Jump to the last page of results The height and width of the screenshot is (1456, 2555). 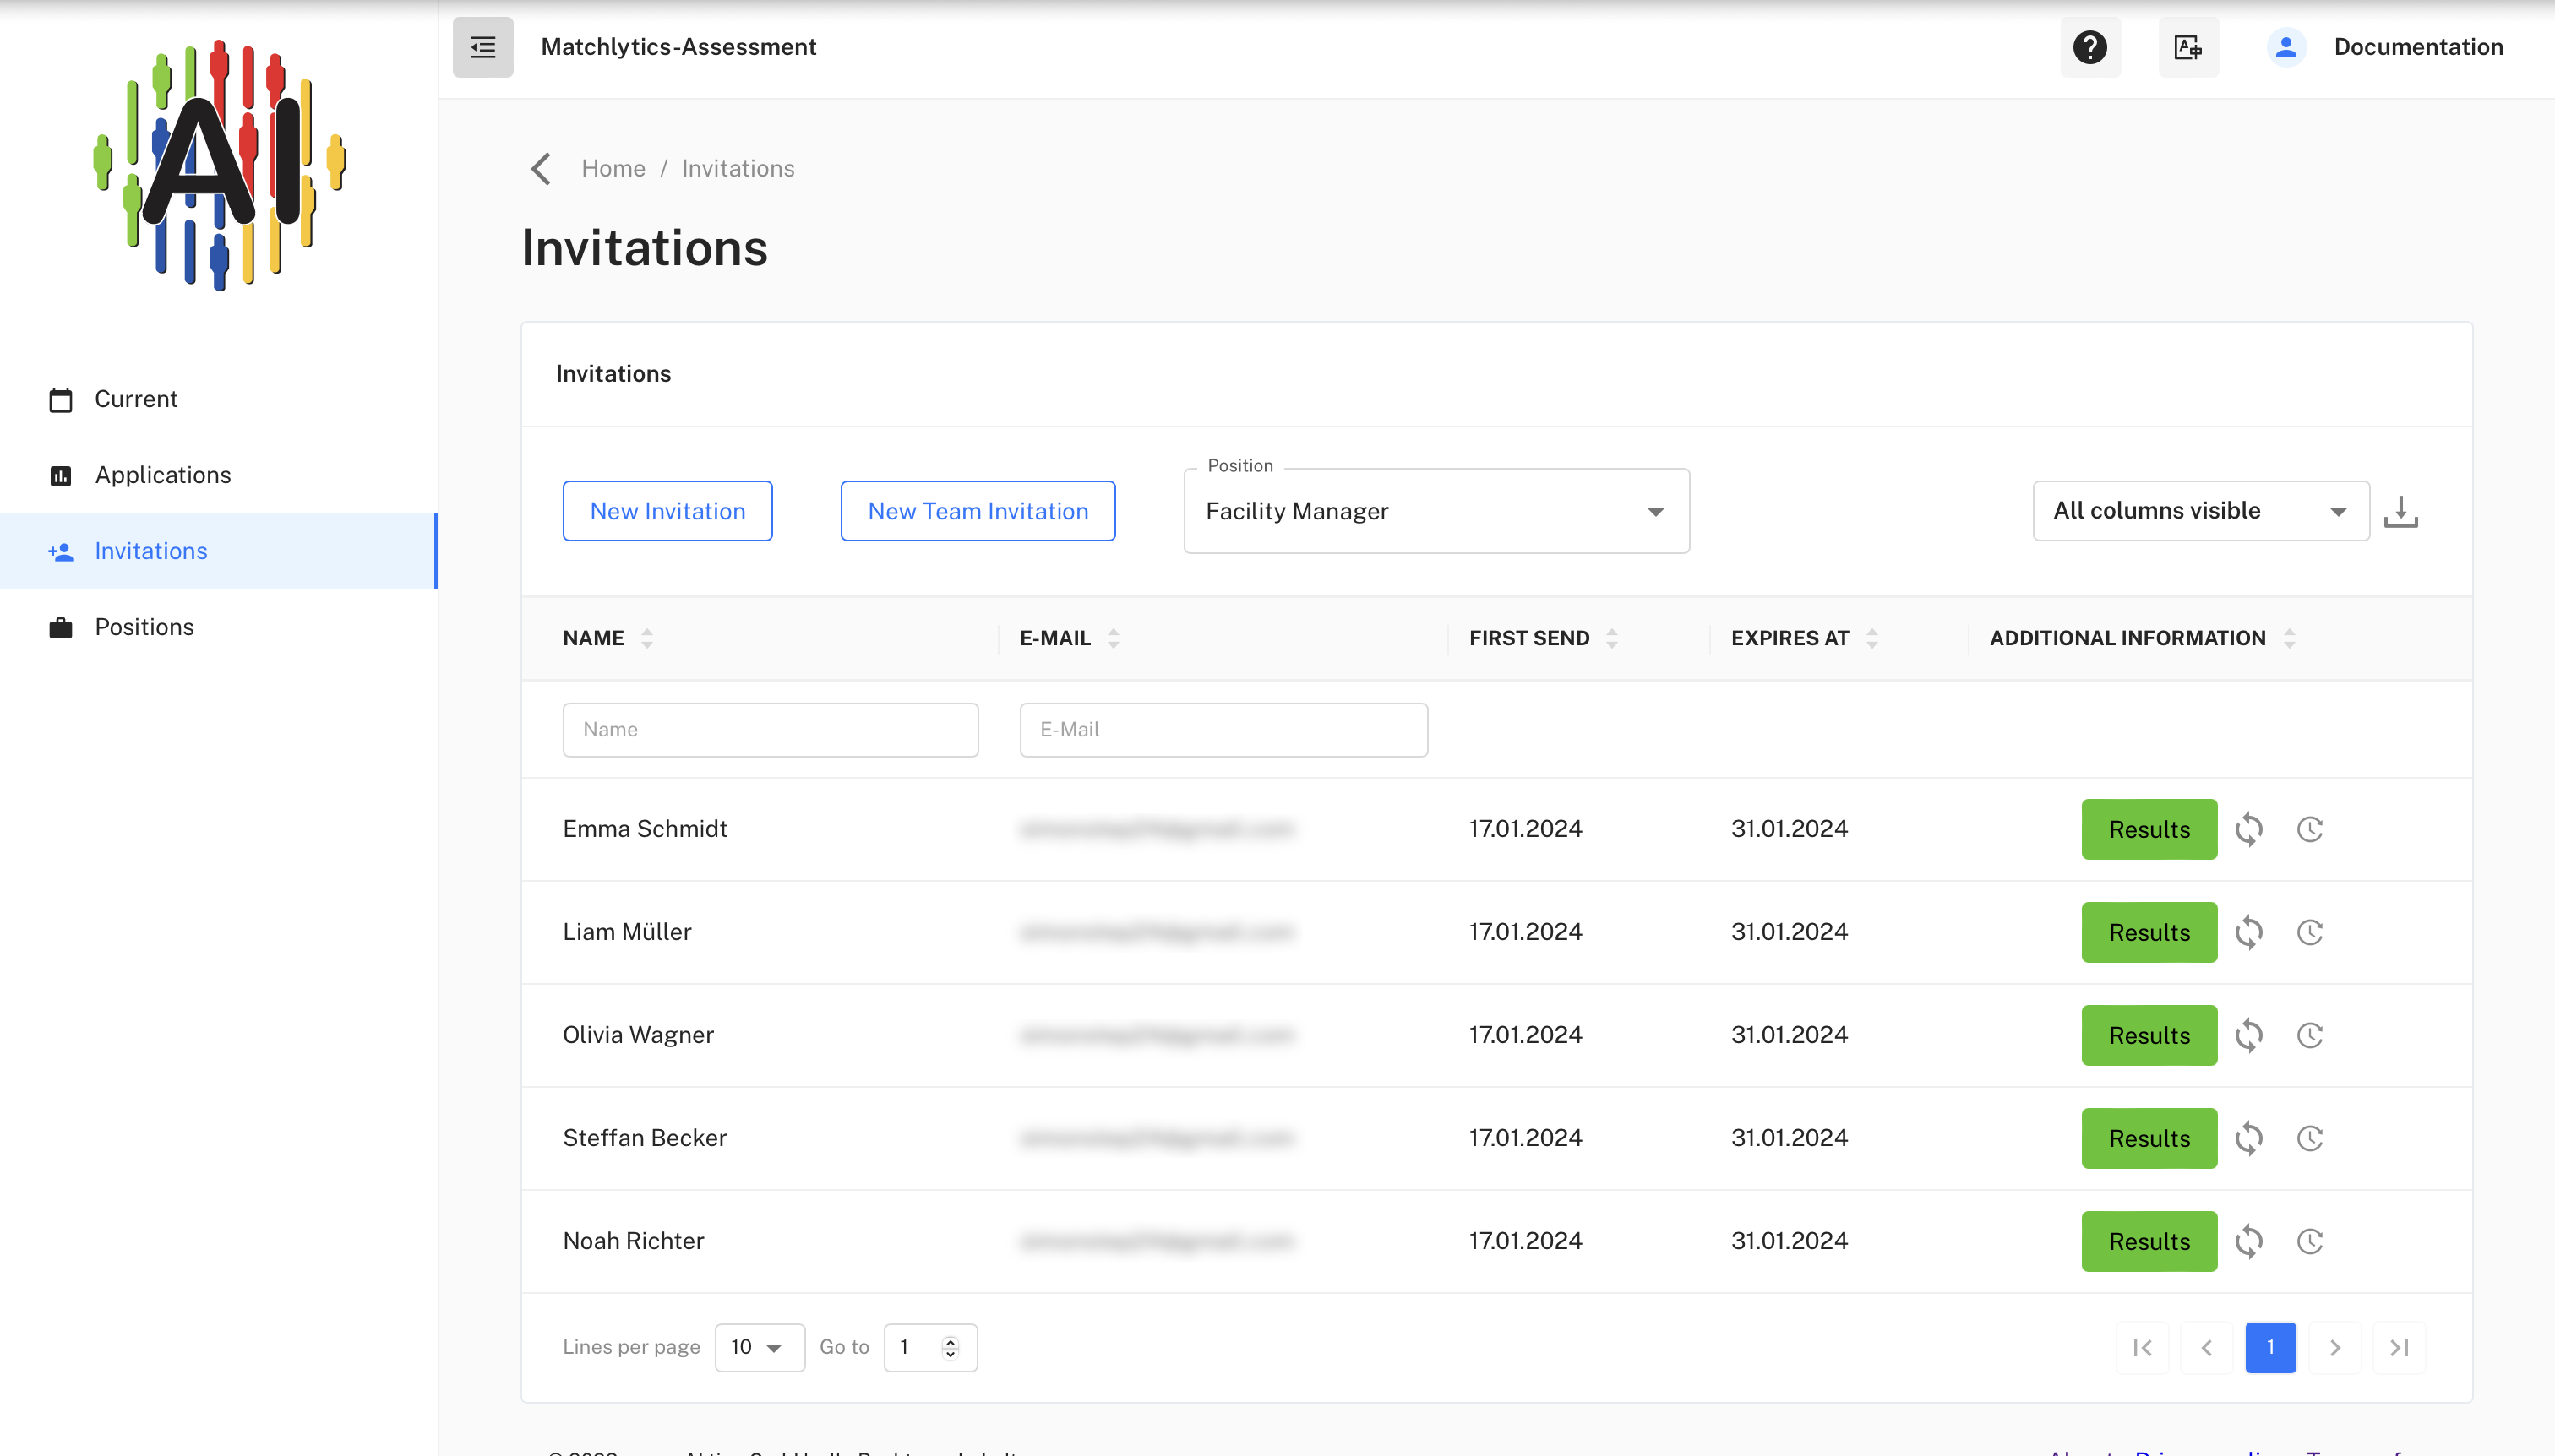[2399, 1347]
